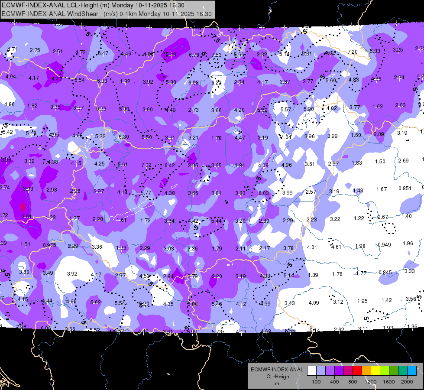Click the orange legend swatch
The width and height of the screenshot is (424, 390).
click(366, 370)
